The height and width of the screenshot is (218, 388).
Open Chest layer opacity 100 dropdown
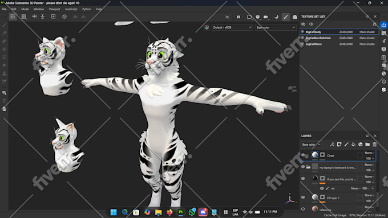click(x=370, y=158)
